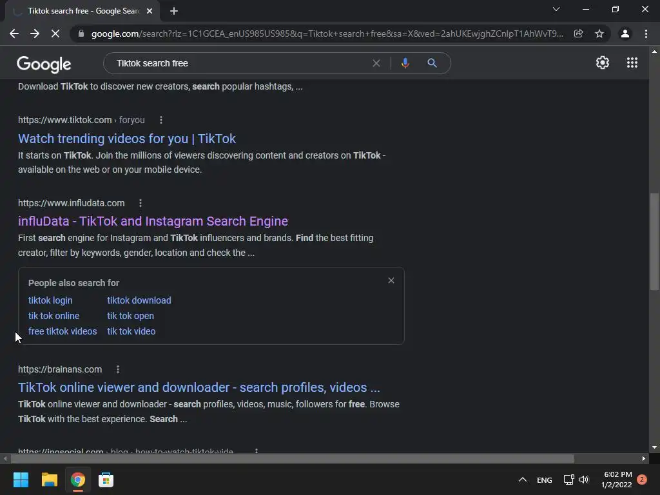
Task: Start voice search with the microphone
Action: coord(405,63)
